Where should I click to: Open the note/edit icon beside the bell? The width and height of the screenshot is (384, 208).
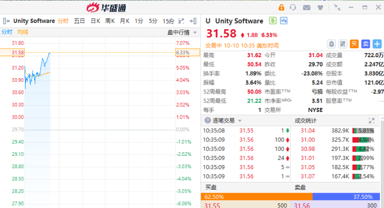coord(343,44)
